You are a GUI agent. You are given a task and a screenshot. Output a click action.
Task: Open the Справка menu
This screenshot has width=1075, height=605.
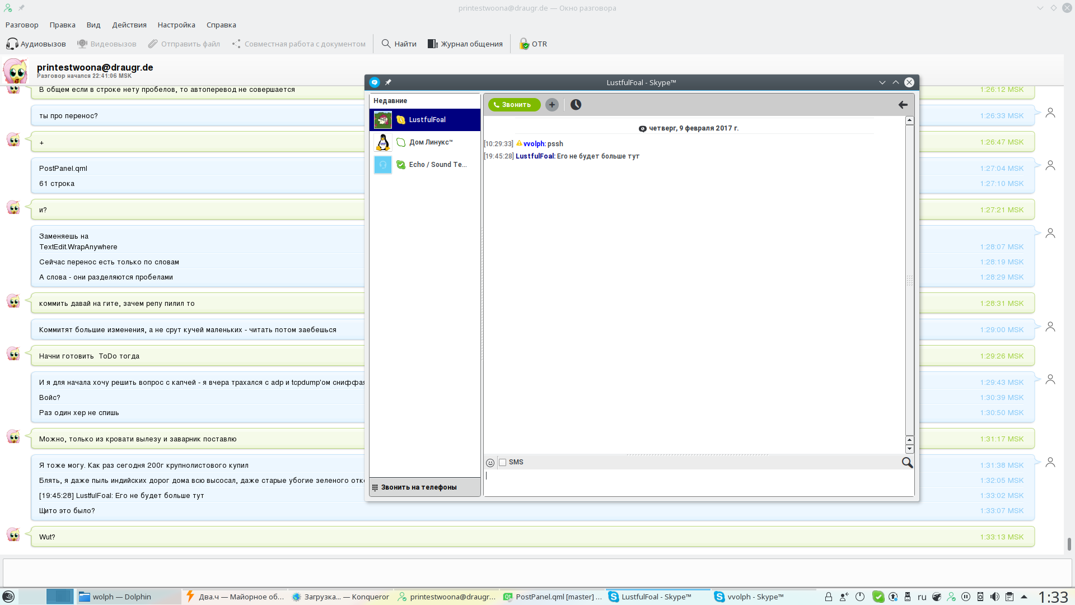click(221, 25)
